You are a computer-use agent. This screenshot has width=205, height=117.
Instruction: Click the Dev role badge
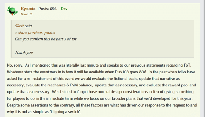(x=64, y=9)
